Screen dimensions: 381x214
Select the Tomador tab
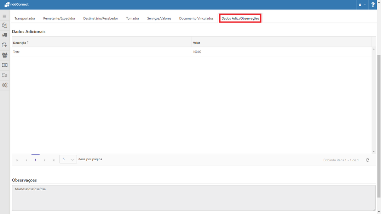pos(133,18)
